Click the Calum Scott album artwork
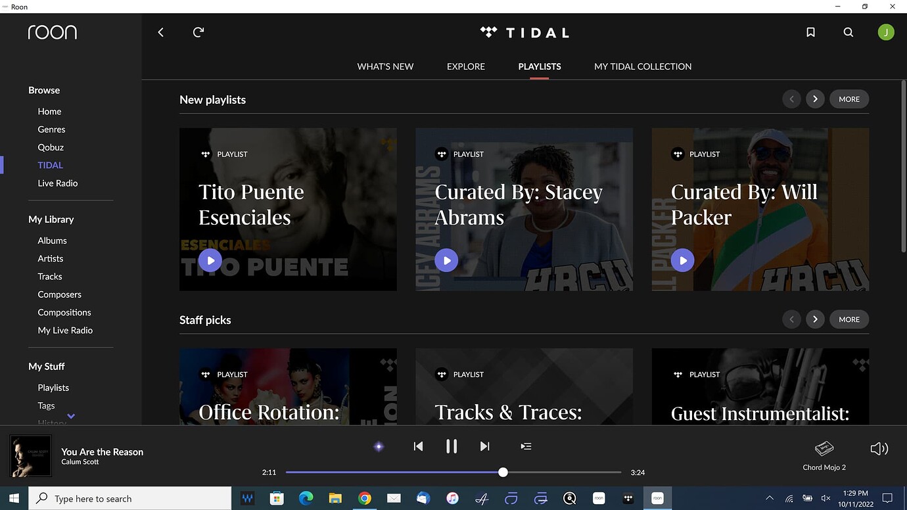The height and width of the screenshot is (510, 907). (x=30, y=456)
